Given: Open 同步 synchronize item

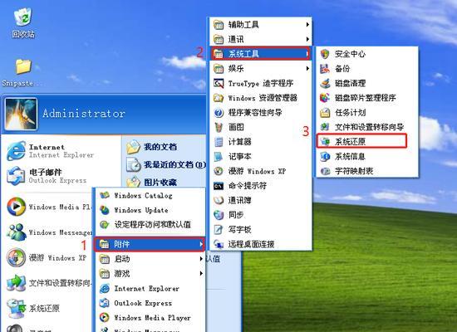Looking at the screenshot, I should click(261, 215).
